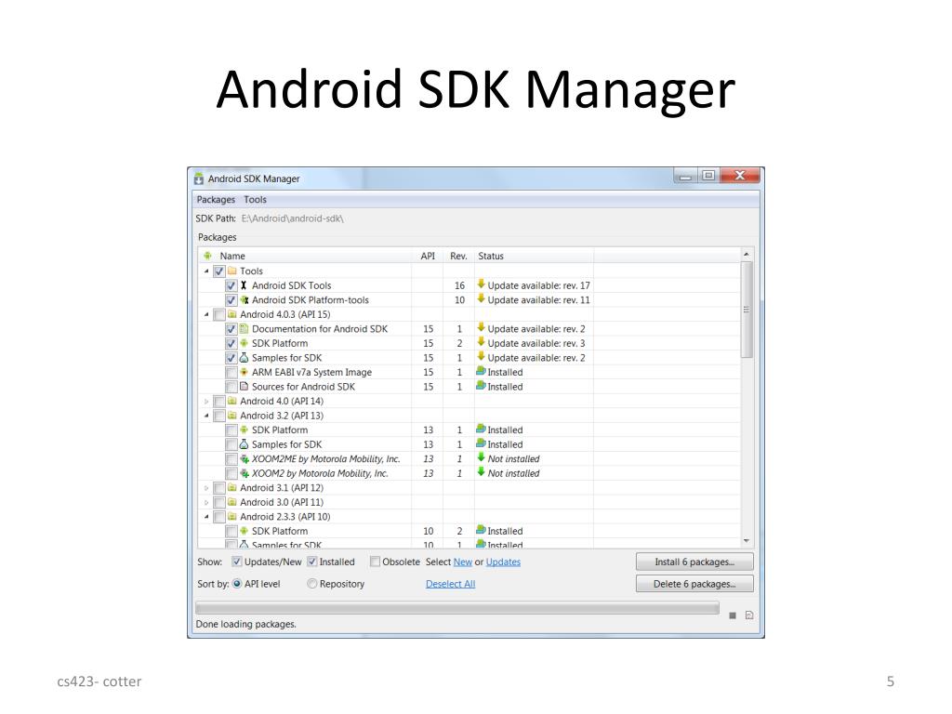952x714 pixels.
Task: Click Install 6 packages button
Action: click(694, 562)
